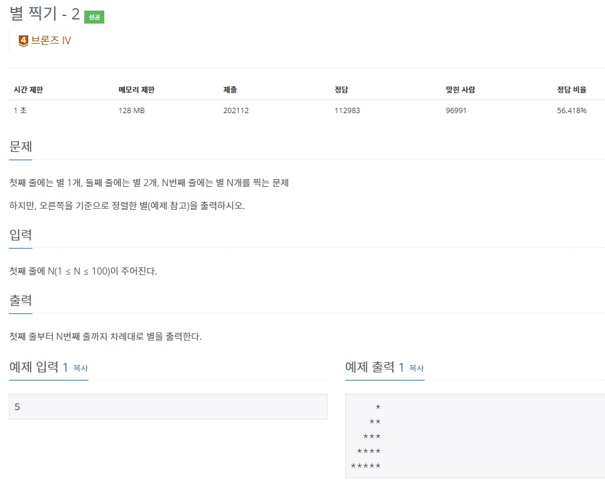The image size is (605, 486).
Task: Click the shield-shaped rank icon beside 브론즈 IV
Action: [22, 40]
